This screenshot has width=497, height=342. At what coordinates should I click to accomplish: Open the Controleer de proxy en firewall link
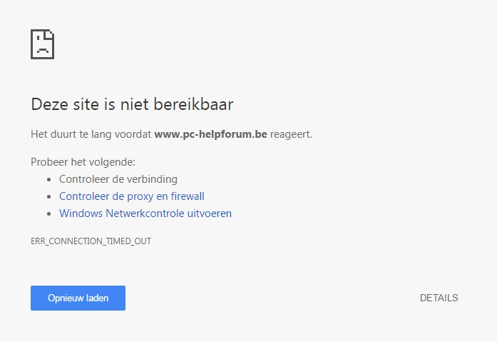(131, 196)
